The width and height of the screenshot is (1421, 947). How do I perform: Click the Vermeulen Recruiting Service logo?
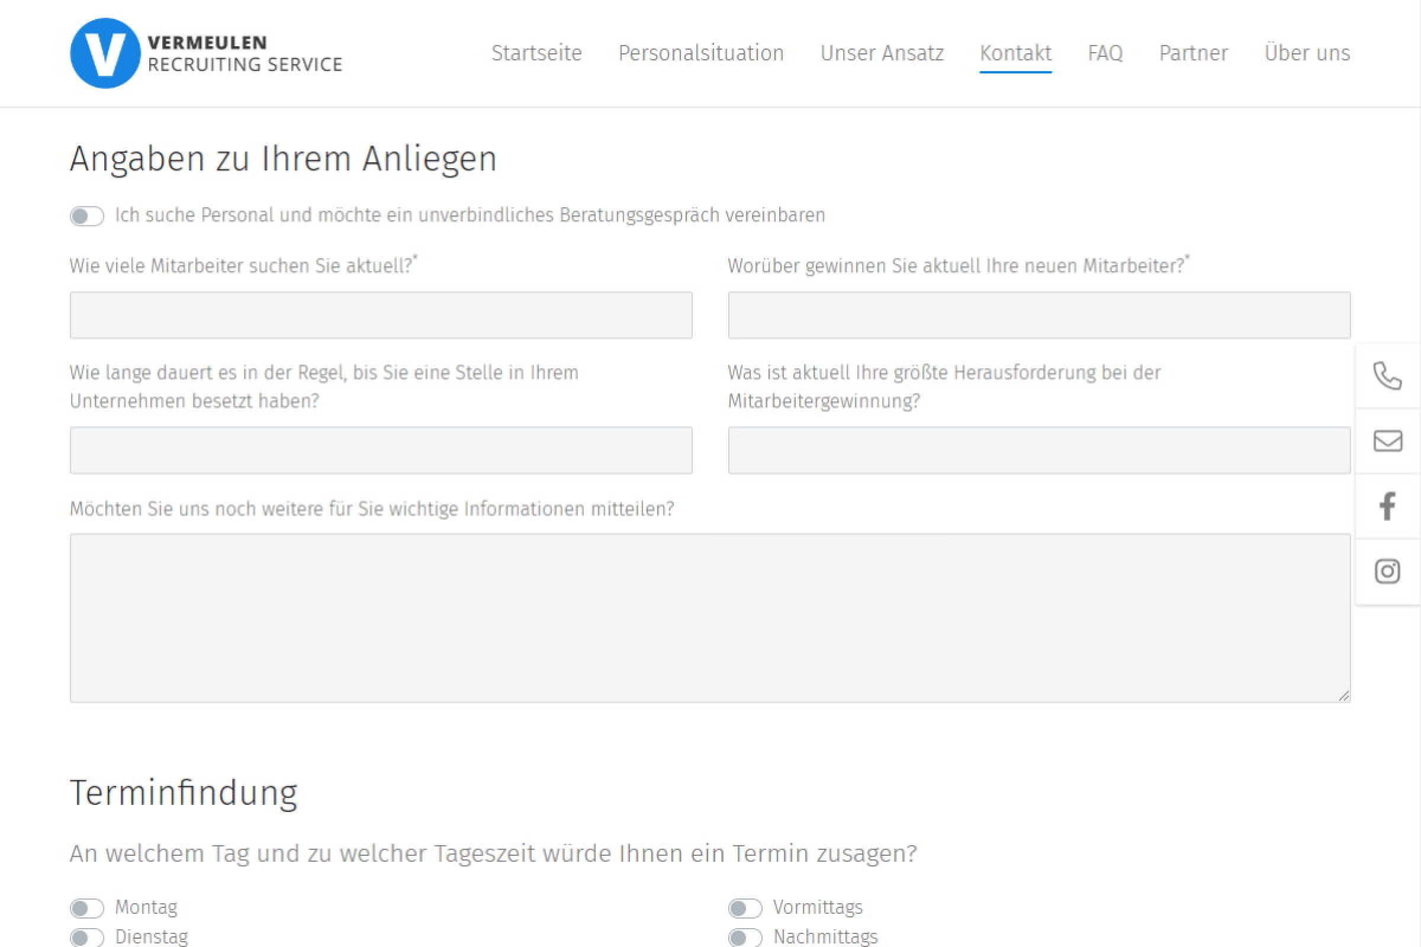(x=206, y=53)
